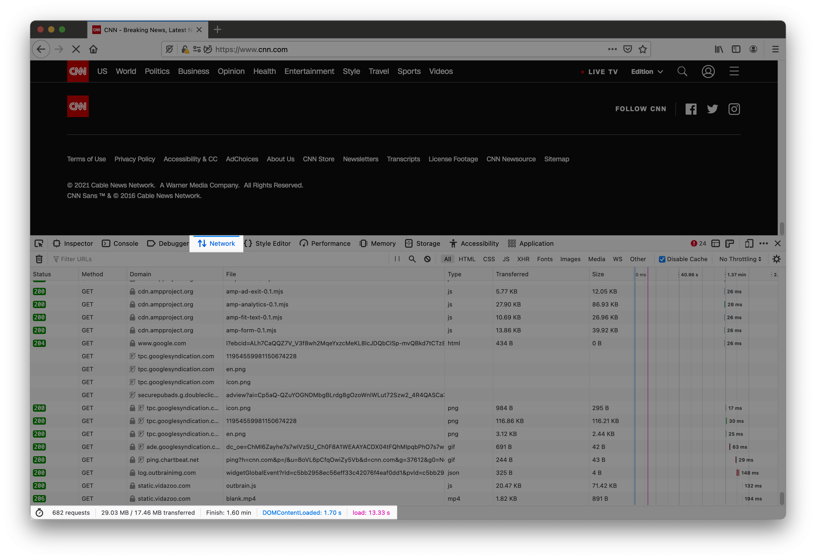Open the Library icon in Firefox toolbar
The image size is (816, 559).
point(719,50)
